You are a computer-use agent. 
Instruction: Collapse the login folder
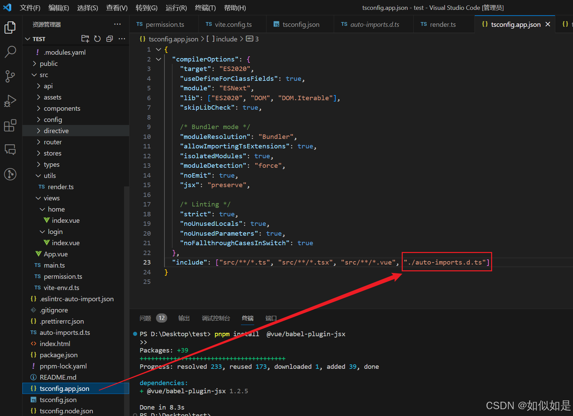(x=43, y=232)
